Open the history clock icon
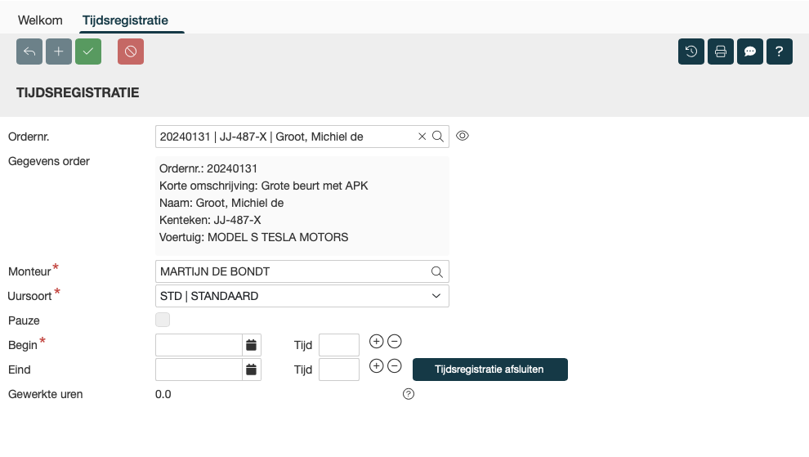 tap(691, 52)
